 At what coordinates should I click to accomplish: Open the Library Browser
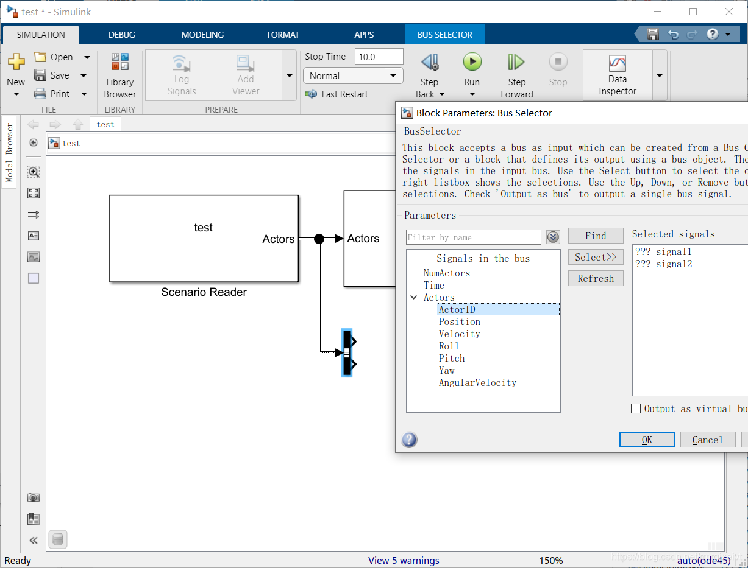point(120,76)
